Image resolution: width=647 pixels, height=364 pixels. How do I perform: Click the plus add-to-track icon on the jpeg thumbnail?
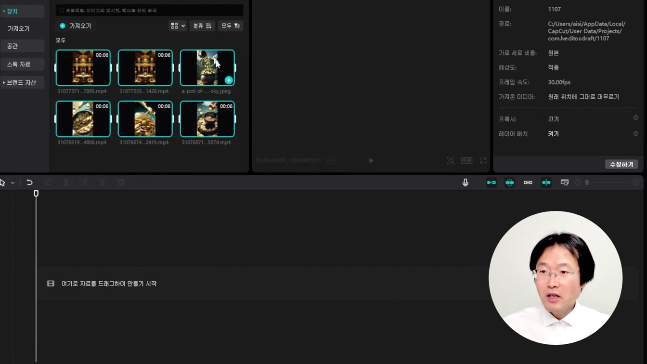229,80
